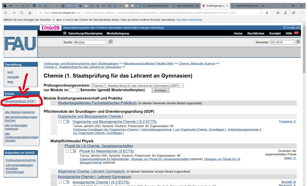Click alle Modulmarkierungen löschen
This screenshot has height=186, width=308.
(x=21, y=119)
